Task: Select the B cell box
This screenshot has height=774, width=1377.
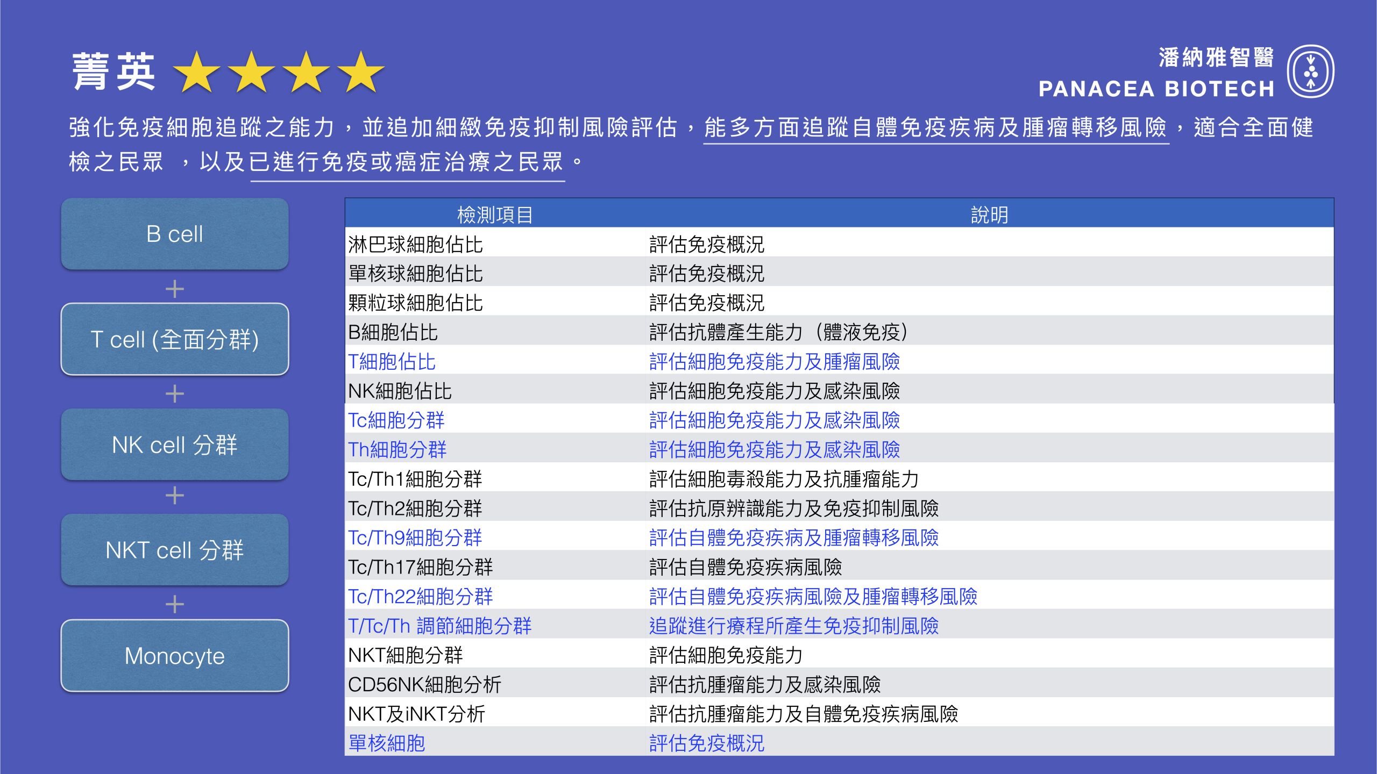Action: coord(175,234)
